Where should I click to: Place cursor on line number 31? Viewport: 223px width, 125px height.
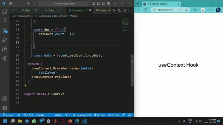[x=17, y=42]
